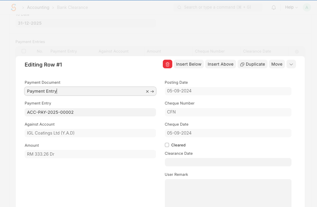Navigate to Accounting breadcrumb
This screenshot has width=317, height=207.
pyautogui.click(x=38, y=7)
